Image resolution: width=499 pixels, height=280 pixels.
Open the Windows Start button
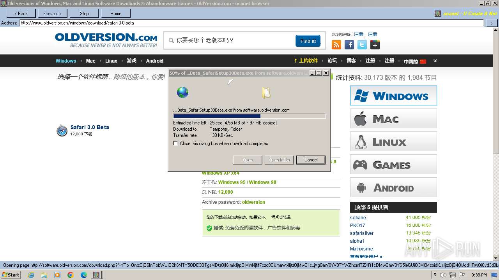pyautogui.click(x=11, y=275)
